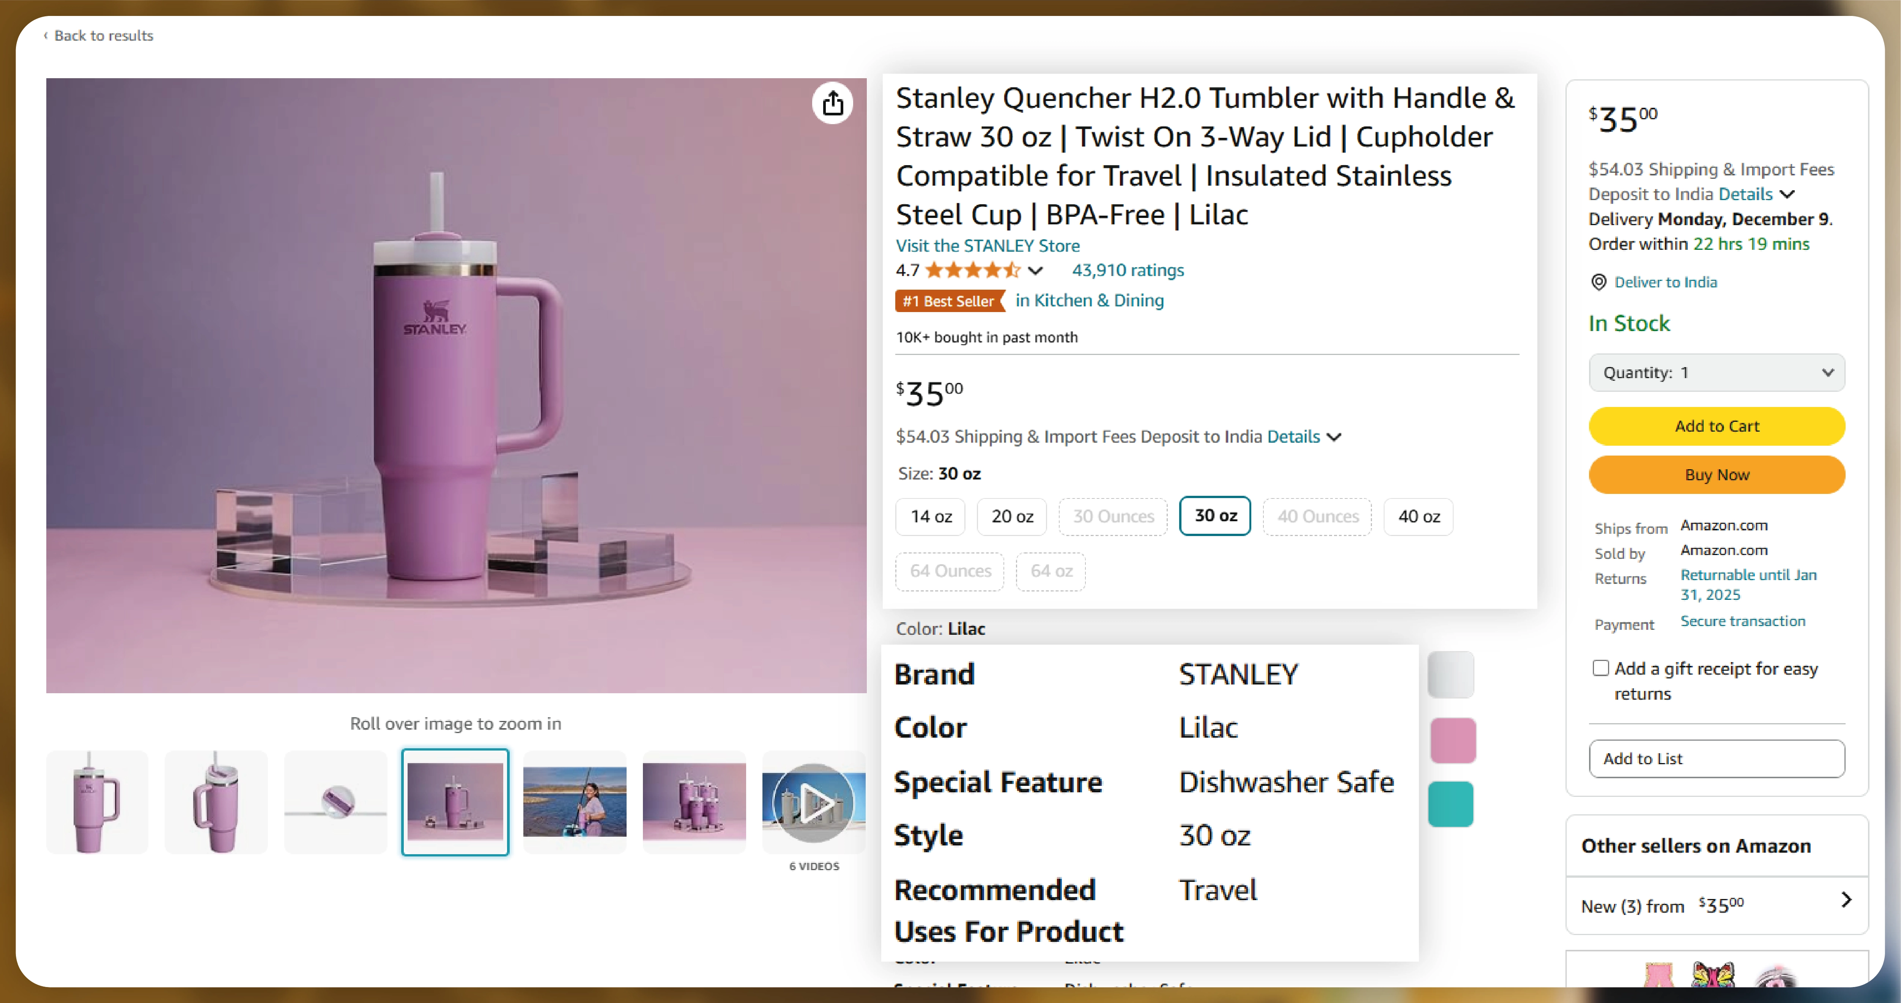1901x1003 pixels.
Task: Play the product videos thumbnail
Action: pyautogui.click(x=813, y=801)
